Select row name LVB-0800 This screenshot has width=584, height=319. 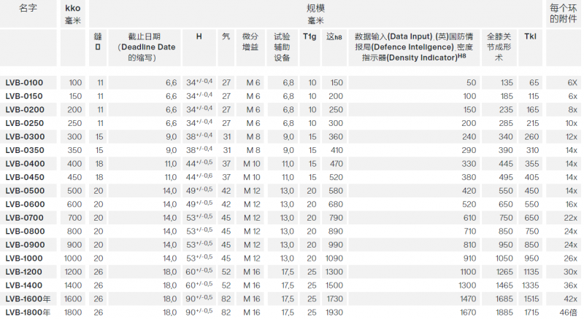tap(25, 232)
